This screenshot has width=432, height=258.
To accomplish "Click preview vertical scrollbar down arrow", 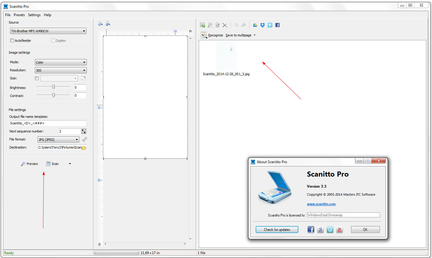I will pyautogui.click(x=191, y=239).
